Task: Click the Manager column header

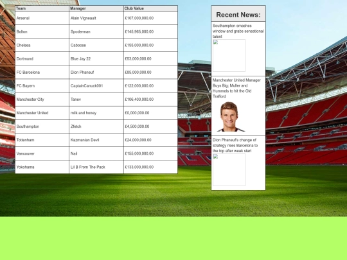Action: pos(96,8)
